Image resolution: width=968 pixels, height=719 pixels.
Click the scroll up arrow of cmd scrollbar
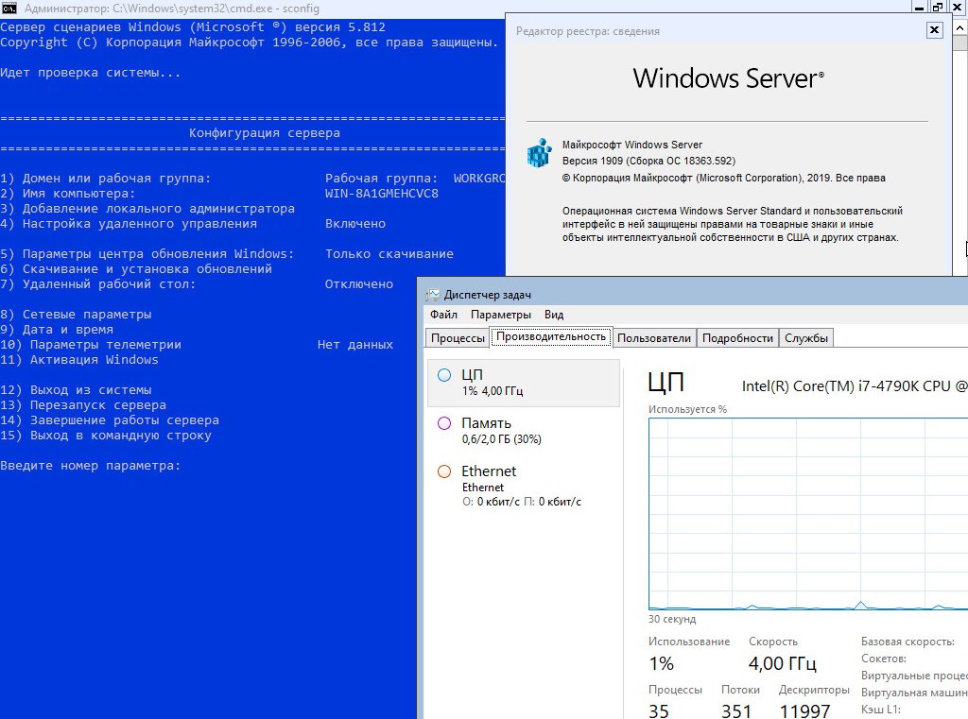click(960, 27)
